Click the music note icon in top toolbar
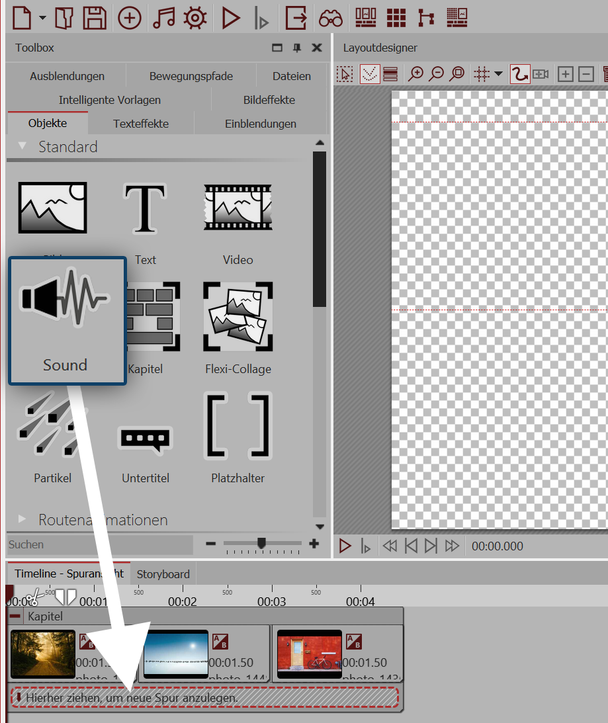608x723 pixels. click(163, 17)
